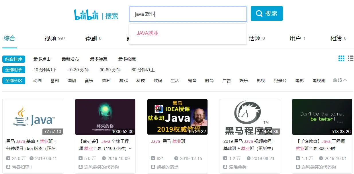
Task: Filter by 影视 category
Action: (261, 81)
